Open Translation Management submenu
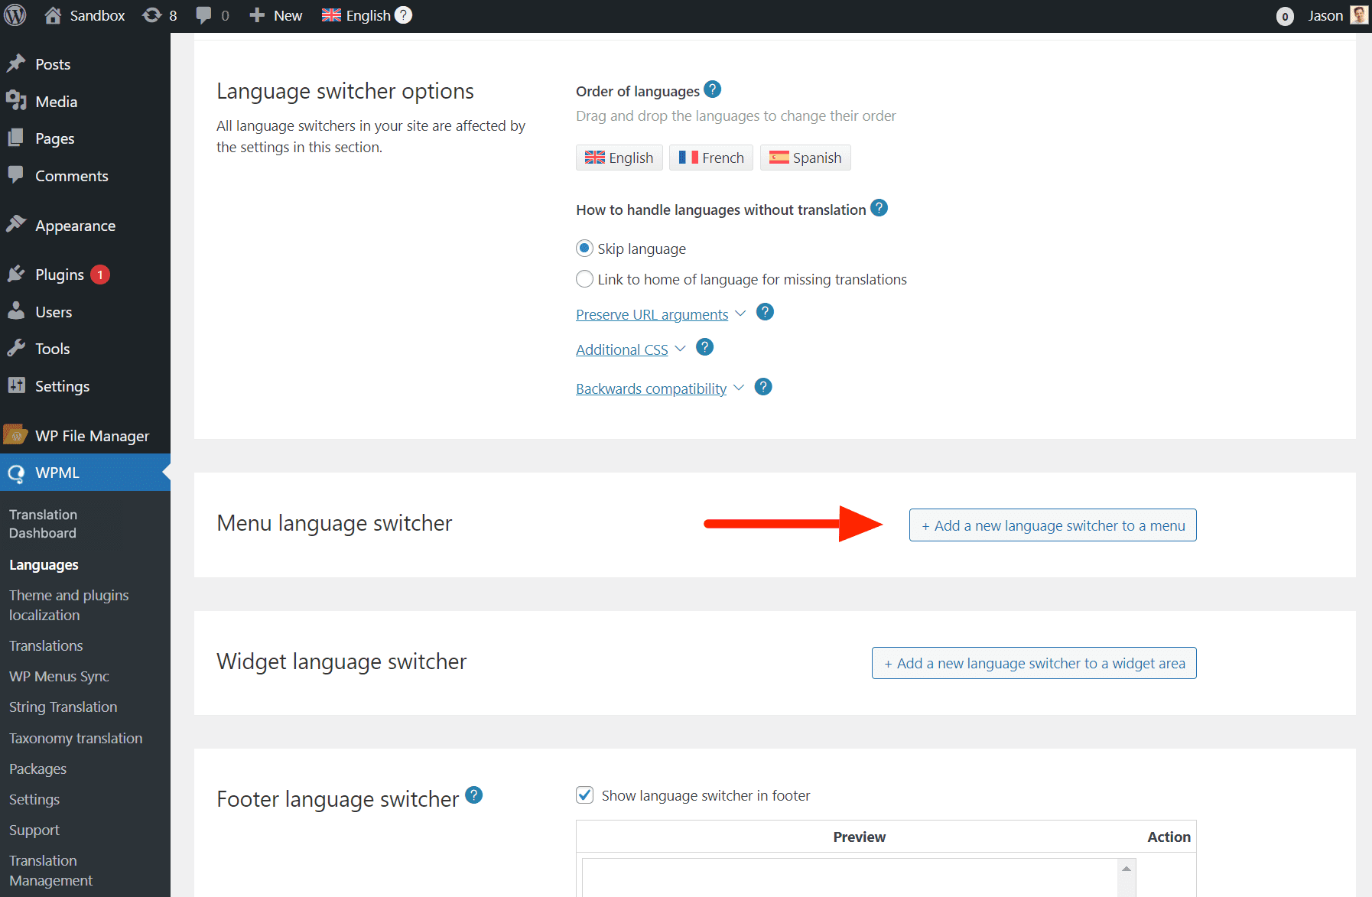Viewport: 1372px width, 897px height. click(x=50, y=870)
